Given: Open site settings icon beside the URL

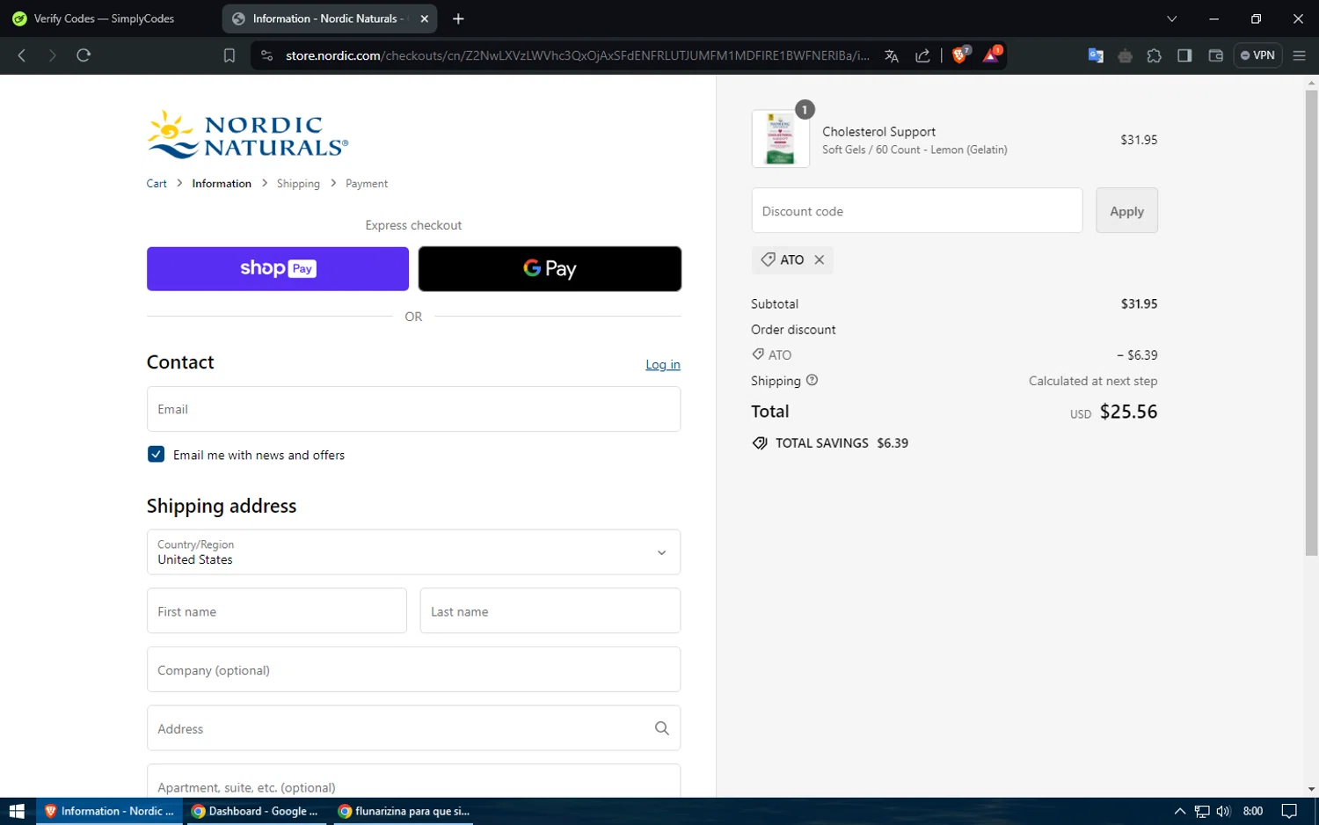Looking at the screenshot, I should pyautogui.click(x=266, y=55).
